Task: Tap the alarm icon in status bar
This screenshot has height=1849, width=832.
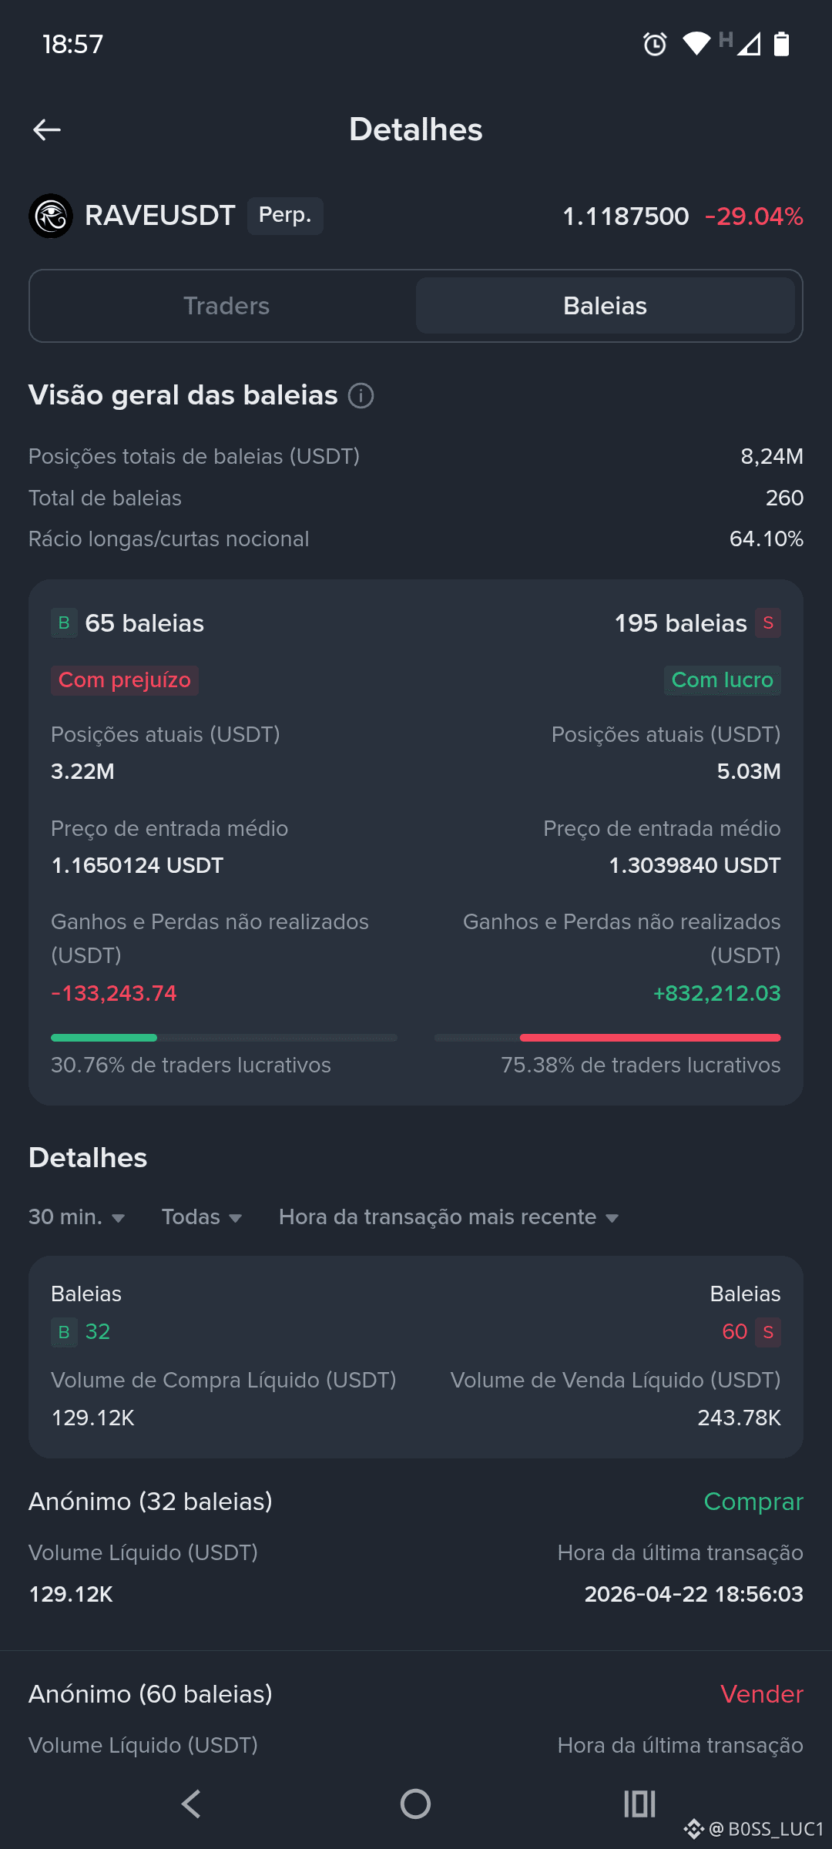Action: [655, 44]
